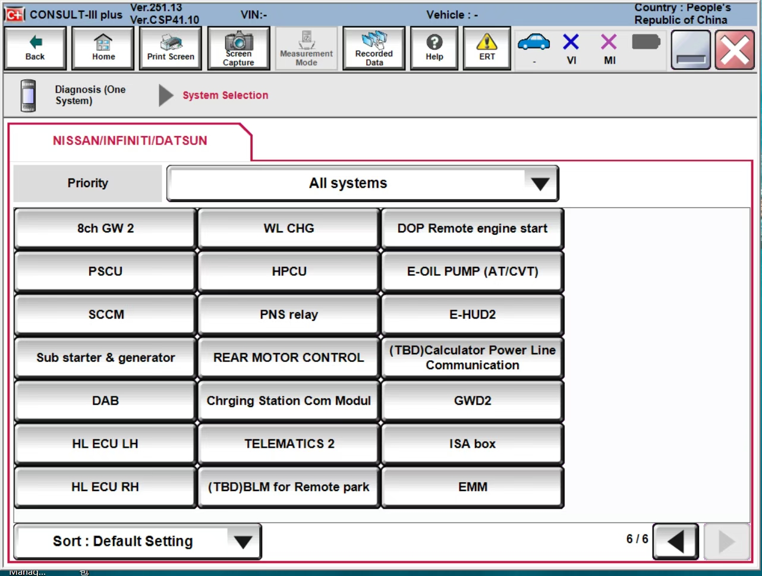Select the ISA box system
This screenshot has width=762, height=576.
473,444
